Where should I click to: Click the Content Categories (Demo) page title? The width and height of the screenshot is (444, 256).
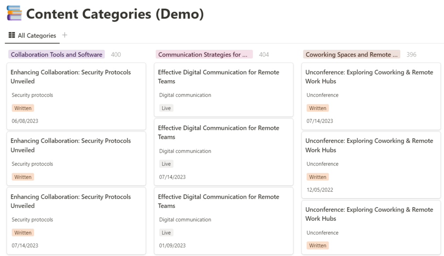pyautogui.click(x=115, y=14)
